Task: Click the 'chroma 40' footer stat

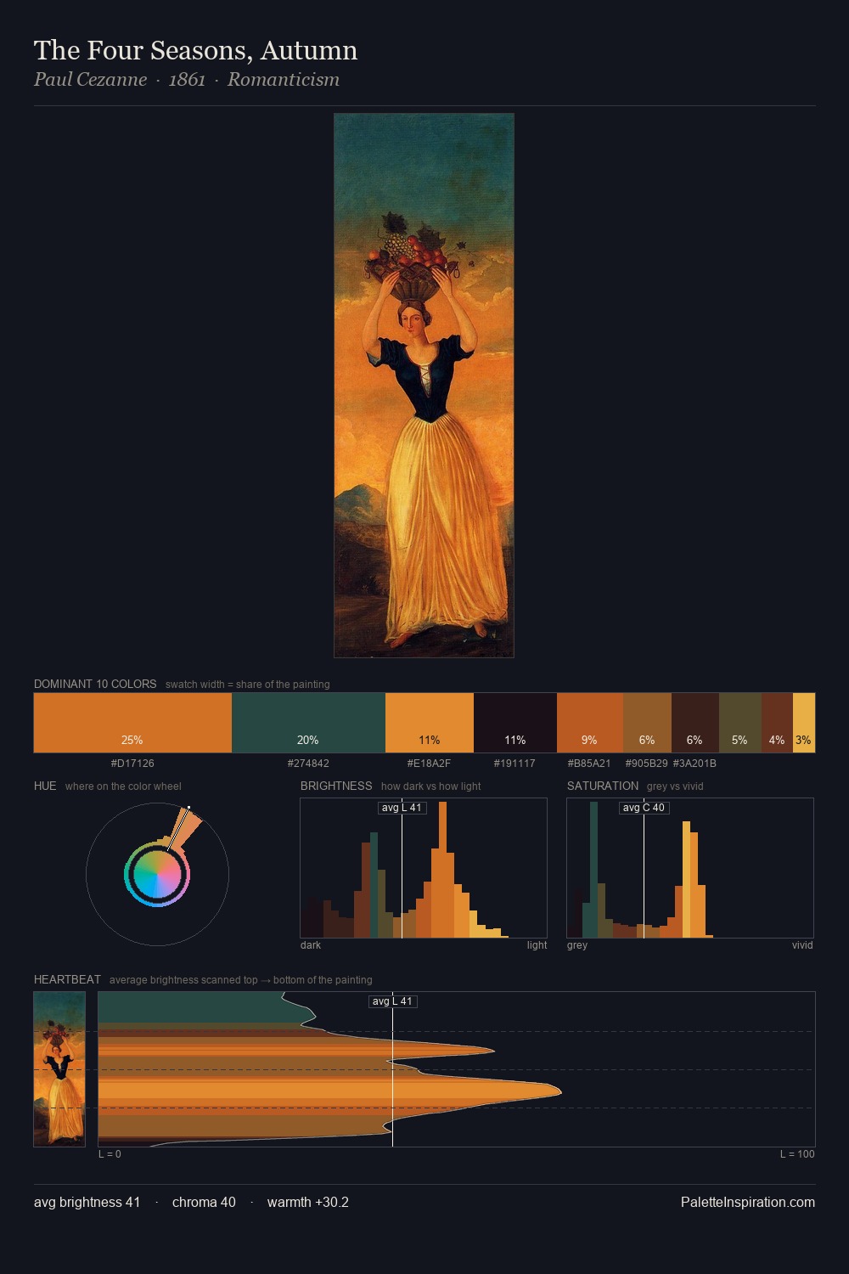Action: coord(204,1202)
